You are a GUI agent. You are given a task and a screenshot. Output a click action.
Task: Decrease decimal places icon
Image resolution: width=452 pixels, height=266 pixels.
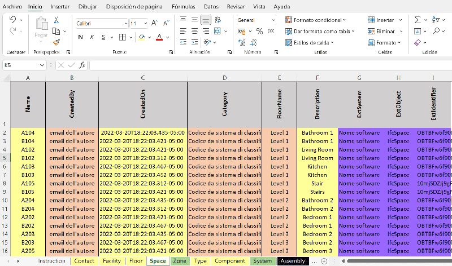click(x=253, y=43)
